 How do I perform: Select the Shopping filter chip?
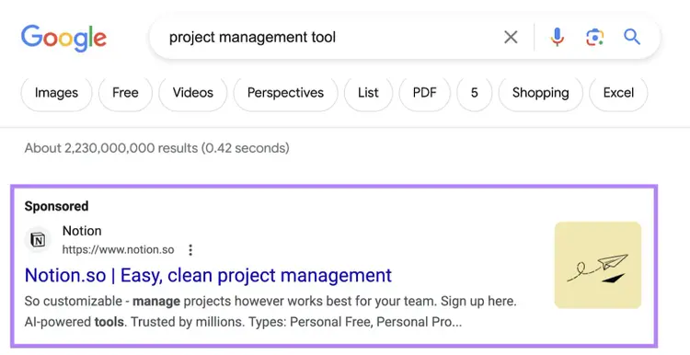coord(540,93)
